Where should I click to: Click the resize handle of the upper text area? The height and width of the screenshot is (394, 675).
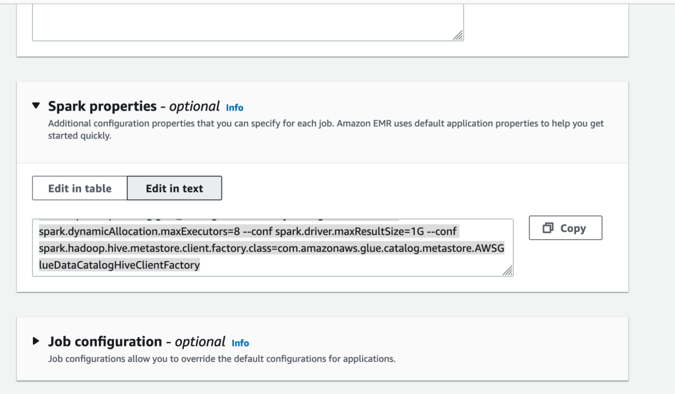pos(458,36)
